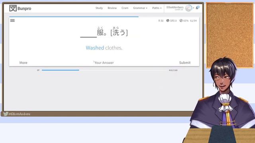Click the 61/94 review counter
The image size is (255, 143).
pyautogui.click(x=193, y=21)
